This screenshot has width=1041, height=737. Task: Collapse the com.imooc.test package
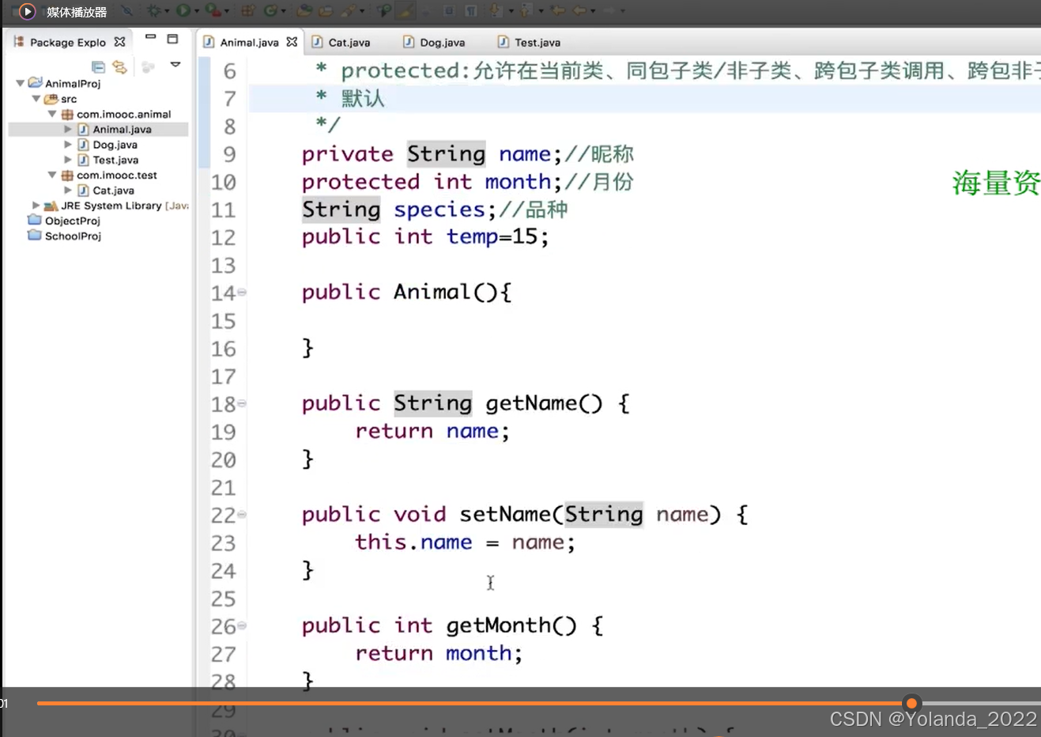coord(52,175)
